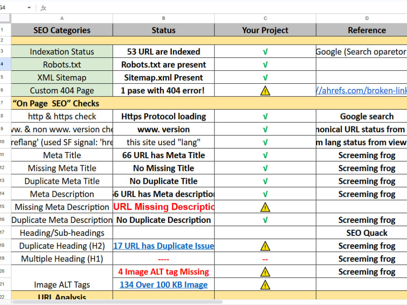407x305 pixels.
Task: Select the SEO Quack reference cell
Action: [x=361, y=233]
